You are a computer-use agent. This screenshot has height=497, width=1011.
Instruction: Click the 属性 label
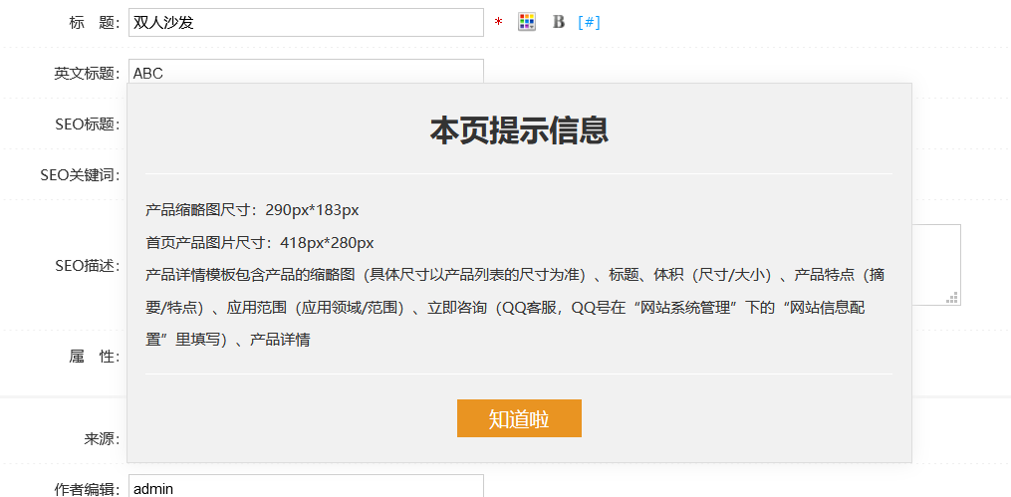(x=94, y=357)
